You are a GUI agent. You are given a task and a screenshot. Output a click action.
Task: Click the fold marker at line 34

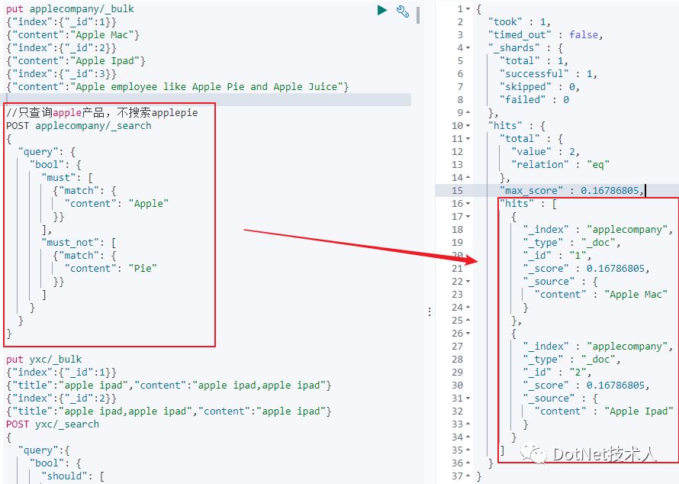click(468, 437)
